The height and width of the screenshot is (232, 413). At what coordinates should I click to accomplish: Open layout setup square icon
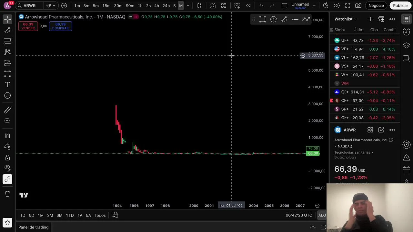(x=284, y=5)
